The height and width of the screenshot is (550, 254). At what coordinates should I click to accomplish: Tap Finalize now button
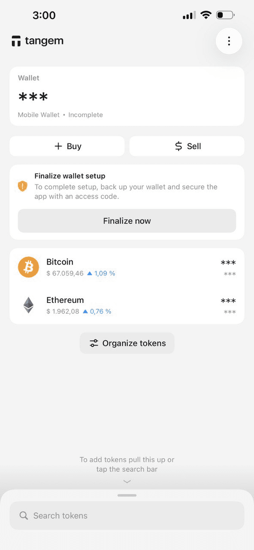pyautogui.click(x=127, y=221)
